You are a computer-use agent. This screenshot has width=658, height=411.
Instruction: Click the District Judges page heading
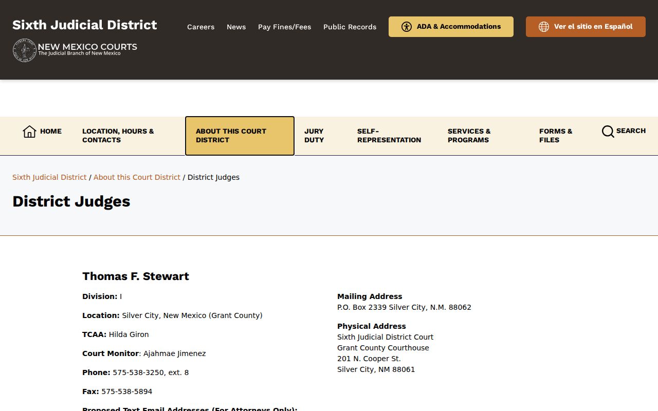click(71, 201)
